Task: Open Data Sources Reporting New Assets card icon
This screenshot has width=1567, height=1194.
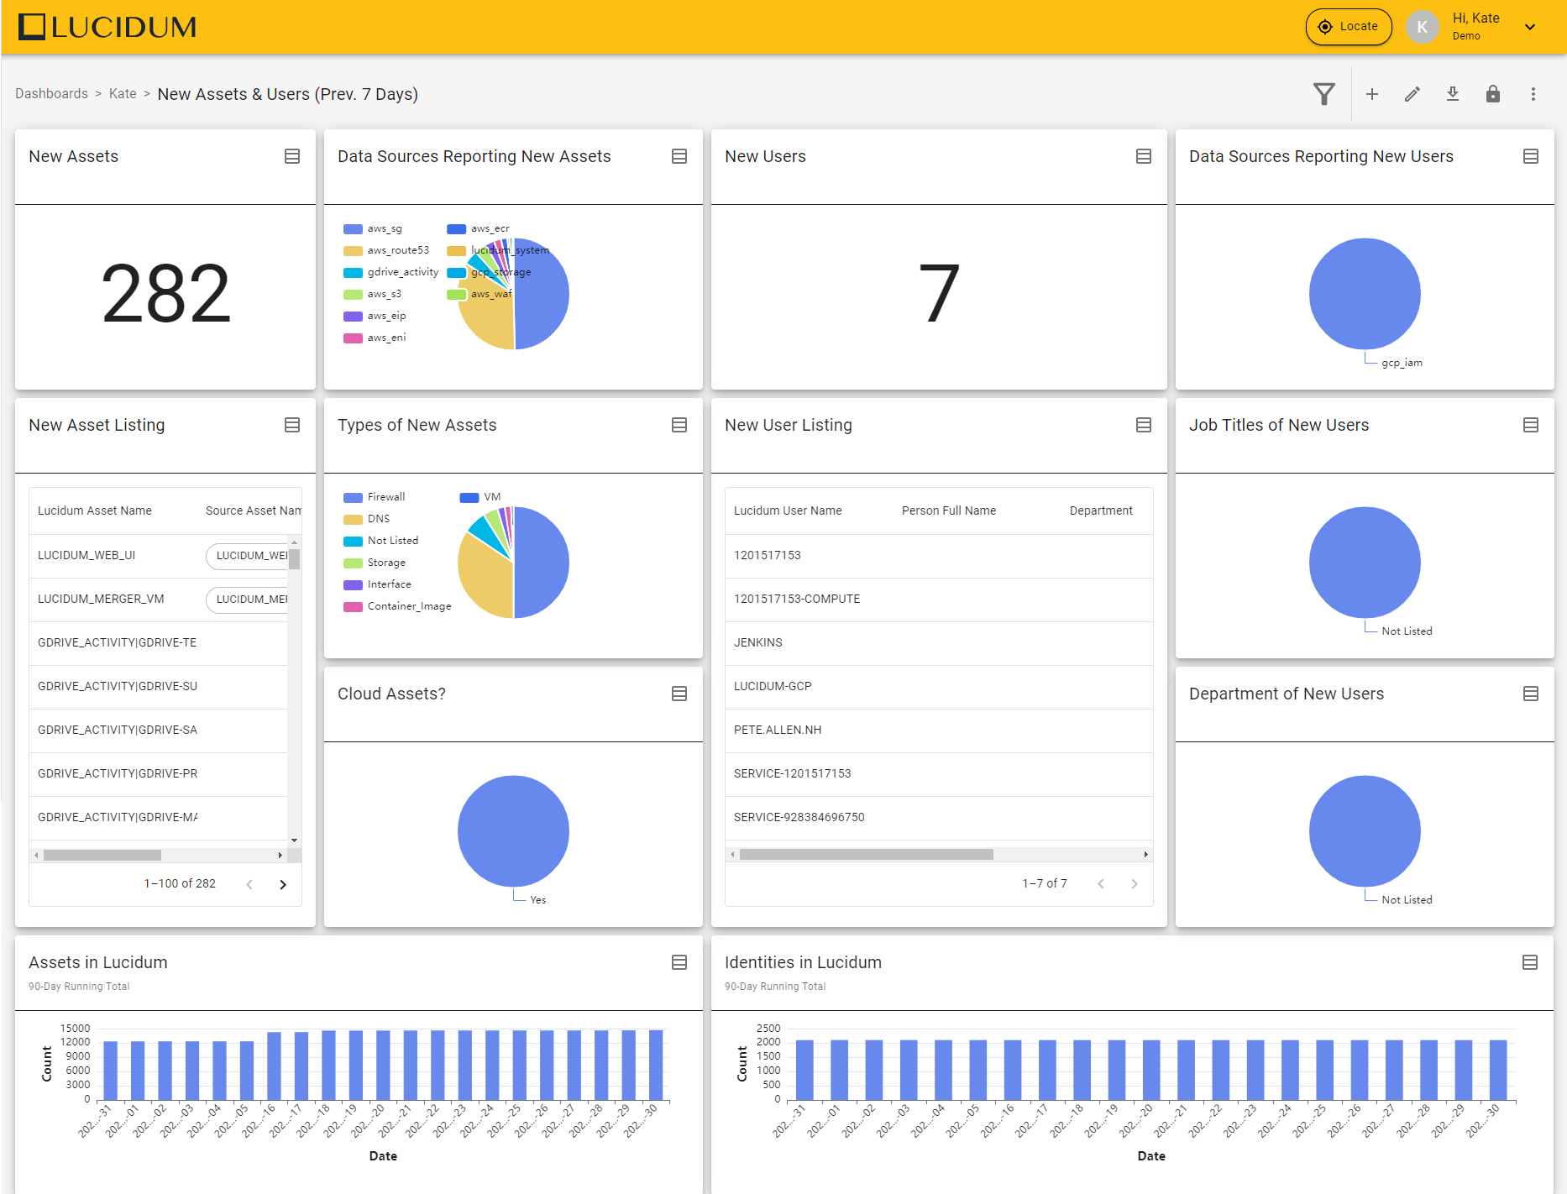Action: [x=679, y=156]
